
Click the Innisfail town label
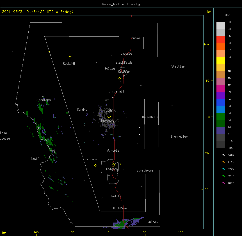coord(117,91)
